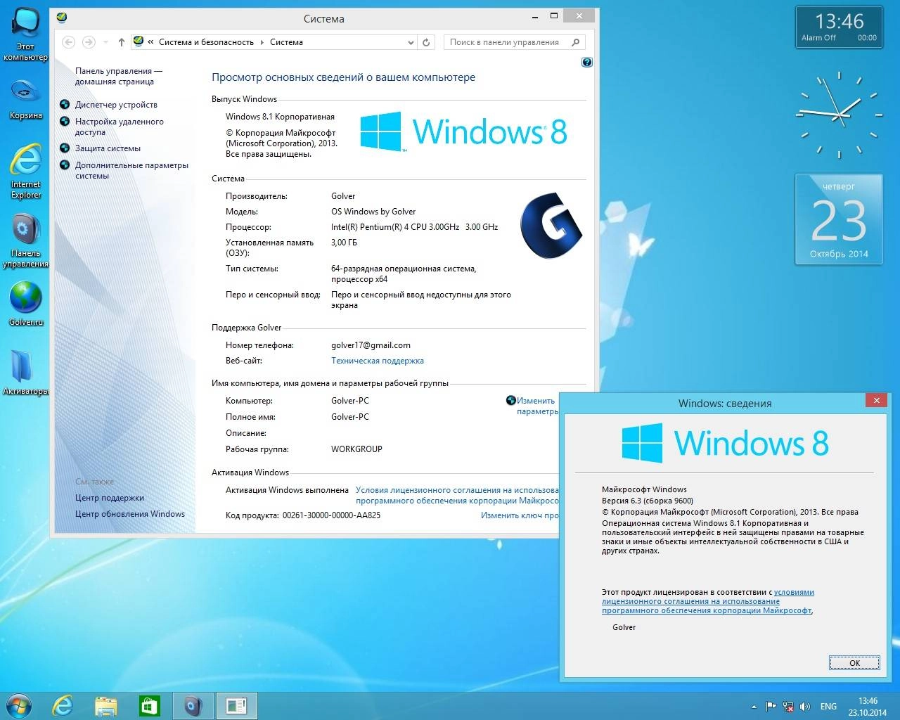The width and height of the screenshot is (900, 720).
Task: Close the Windows: сведения dialog
Action: [x=876, y=400]
